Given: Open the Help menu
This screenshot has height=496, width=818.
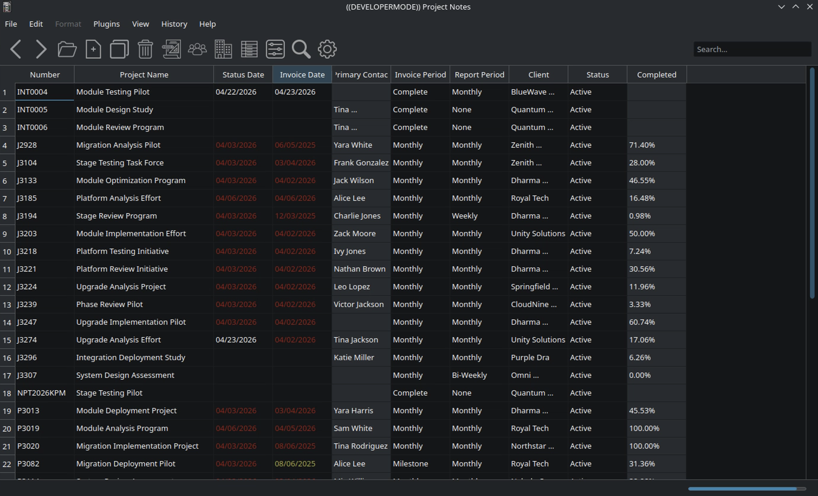Looking at the screenshot, I should (x=207, y=24).
